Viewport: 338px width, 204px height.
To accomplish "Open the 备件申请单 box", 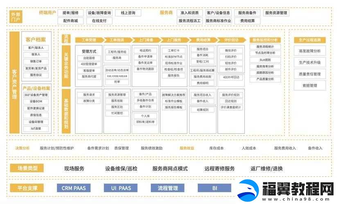I will pos(145,57).
